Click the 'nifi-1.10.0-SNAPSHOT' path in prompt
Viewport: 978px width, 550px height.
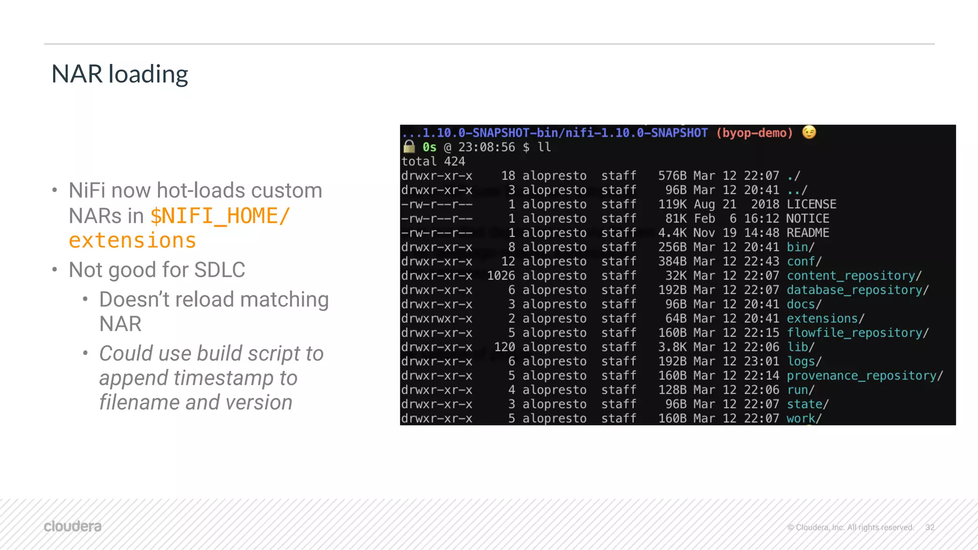[637, 133]
